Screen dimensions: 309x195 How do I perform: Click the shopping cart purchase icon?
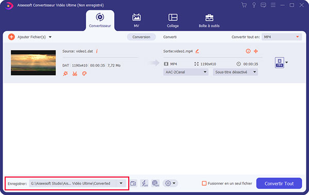pyautogui.click(x=244, y=5)
